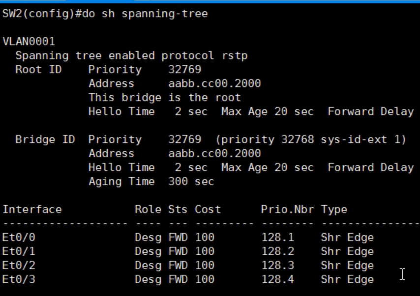Click port number 128.2
The height and width of the screenshot is (296, 420).
coord(278,251)
